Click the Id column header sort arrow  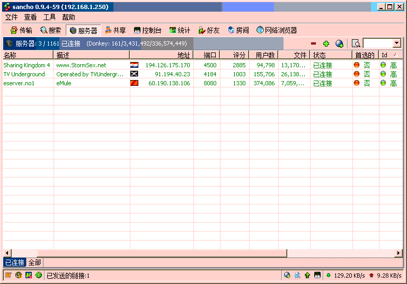(x=395, y=55)
